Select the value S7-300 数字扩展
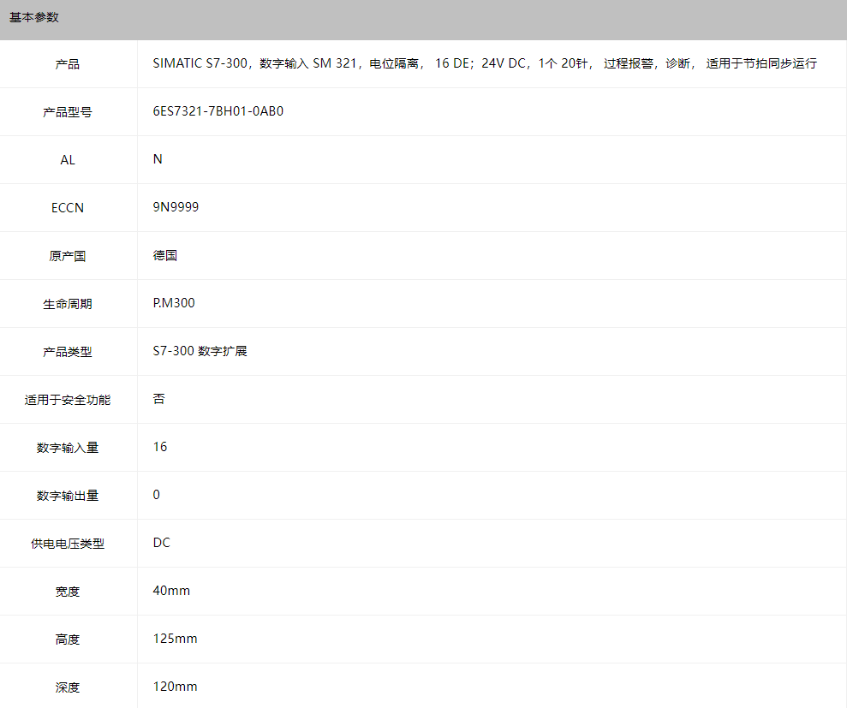Viewport: 847px width, 708px height. click(x=200, y=351)
